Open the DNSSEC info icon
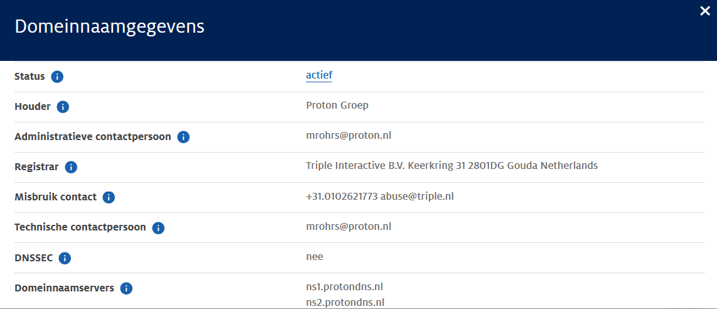The image size is (717, 309). pos(65,257)
